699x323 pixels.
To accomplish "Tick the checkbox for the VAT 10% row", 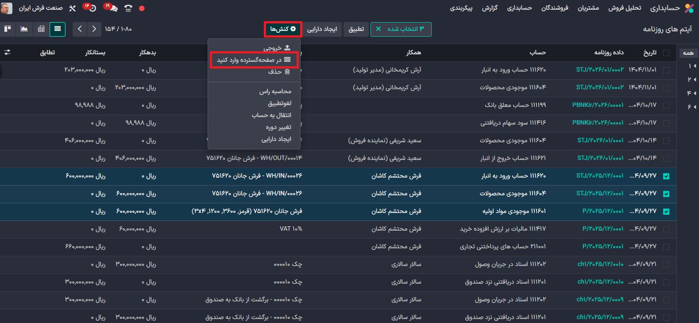I will tap(666, 229).
